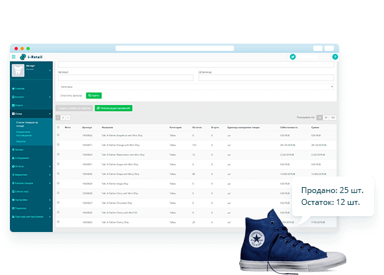The width and height of the screenshot is (384, 275).
Task: Expand the Отчеты chevron arrow
Action: (50, 167)
